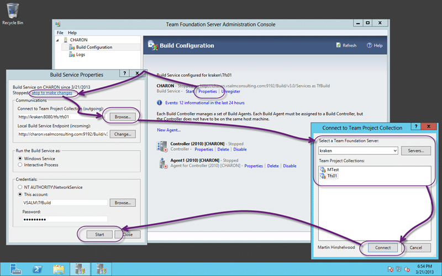Open File Explorer from the taskbar

[59, 269]
